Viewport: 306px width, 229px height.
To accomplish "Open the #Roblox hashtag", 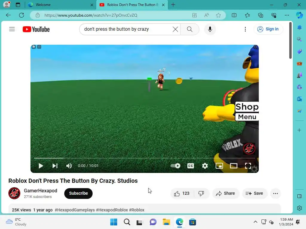I will (x=137, y=210).
